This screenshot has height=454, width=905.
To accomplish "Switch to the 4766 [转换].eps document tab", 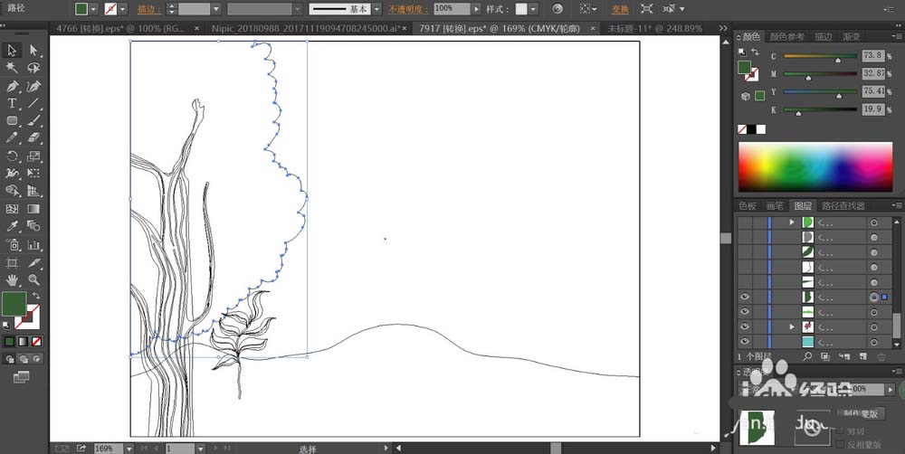I will [120, 28].
